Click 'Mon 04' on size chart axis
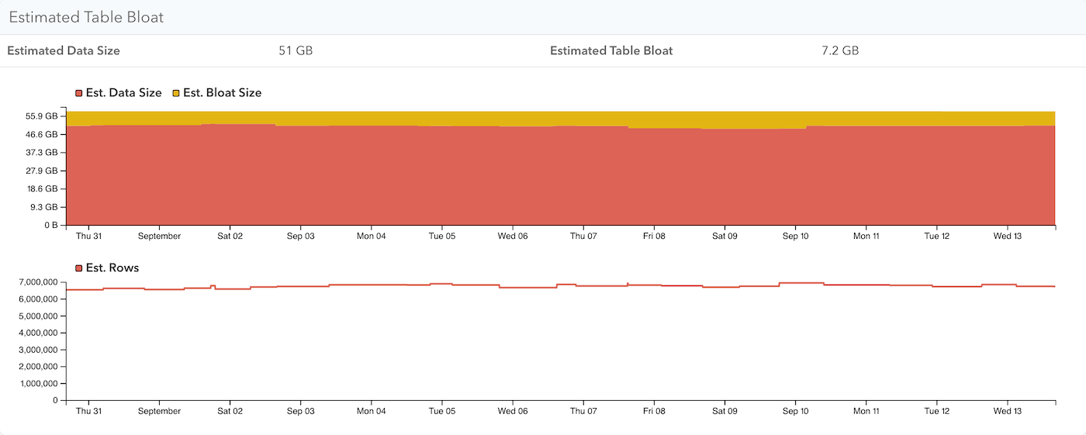Viewport: 1086px width, 435px height. pos(371,236)
